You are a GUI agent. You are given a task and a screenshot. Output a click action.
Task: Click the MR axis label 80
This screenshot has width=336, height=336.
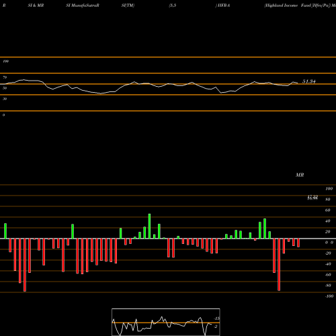tap(328, 200)
